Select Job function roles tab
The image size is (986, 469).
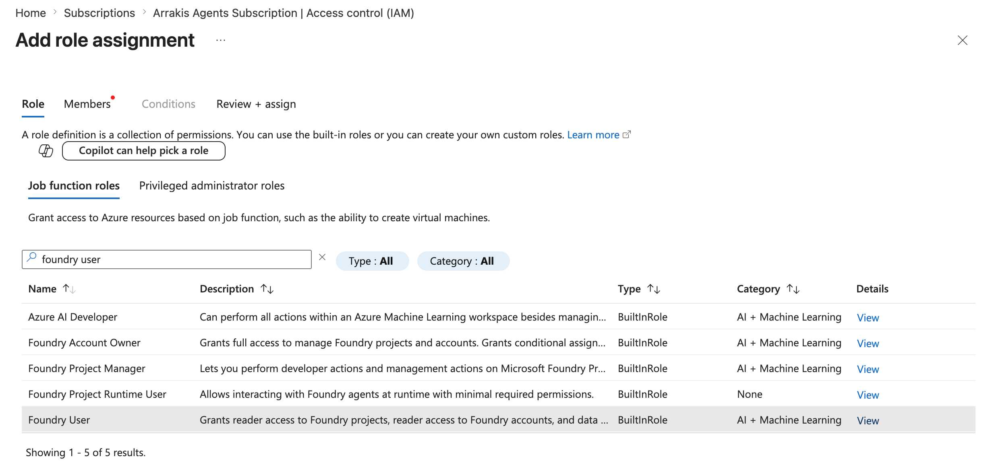click(x=74, y=186)
